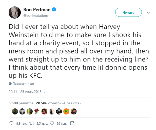This screenshot has height=130, width=156.
Task: Click the envelope direct message icon
Action: pos(72,123)
